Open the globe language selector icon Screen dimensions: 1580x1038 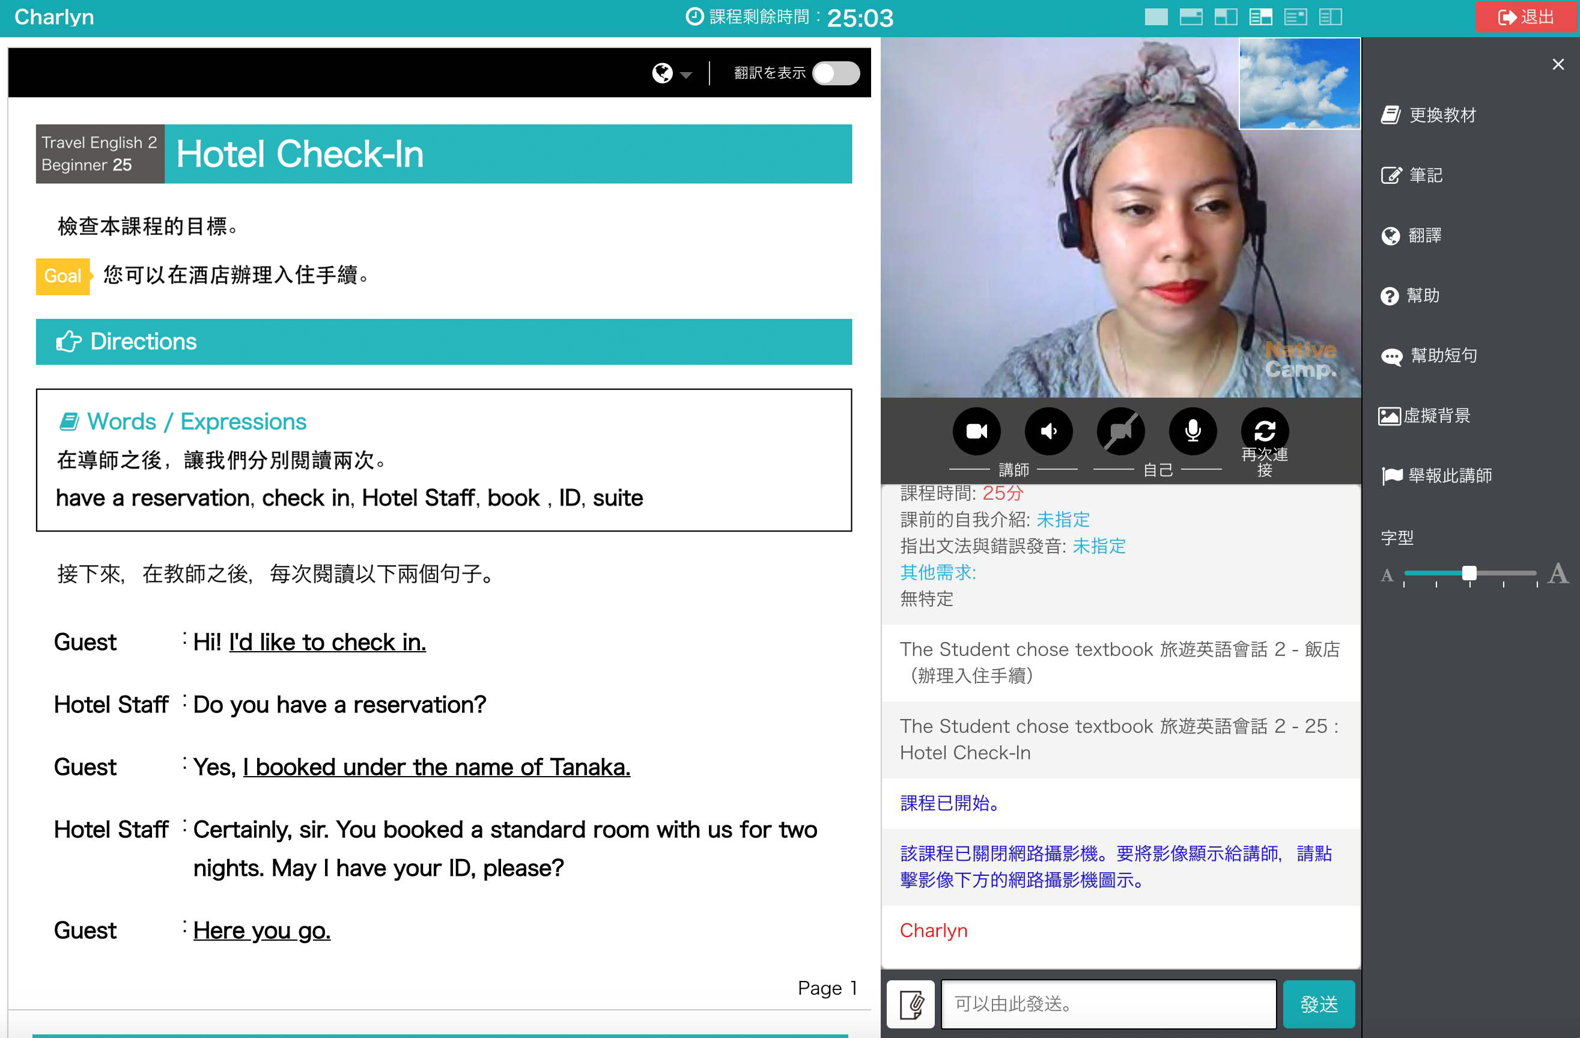click(662, 73)
